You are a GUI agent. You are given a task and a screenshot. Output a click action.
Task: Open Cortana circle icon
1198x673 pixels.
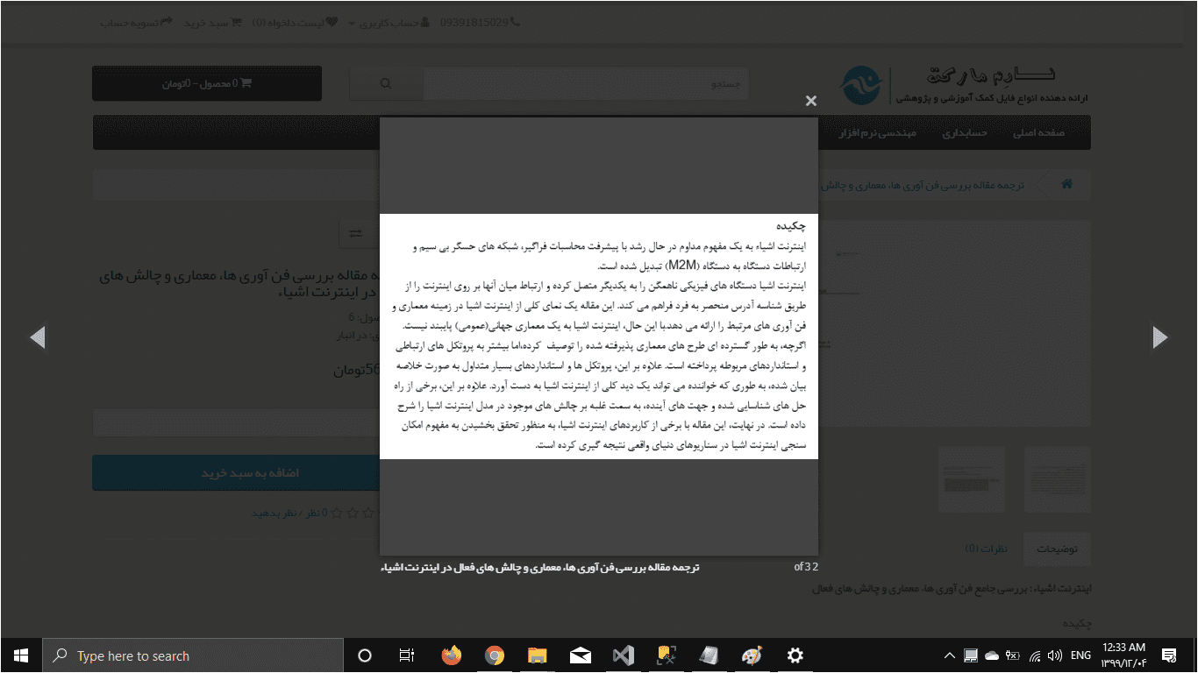tap(365, 655)
